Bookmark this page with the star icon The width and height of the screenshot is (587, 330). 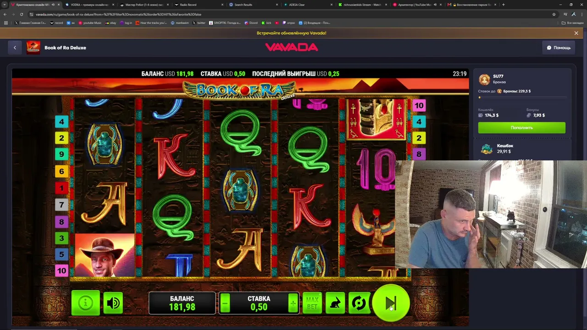click(x=554, y=14)
